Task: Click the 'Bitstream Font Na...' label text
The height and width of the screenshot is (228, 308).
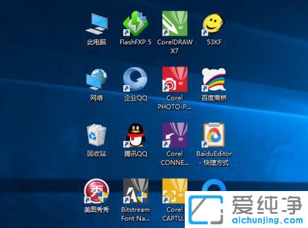Action: [x=136, y=214]
